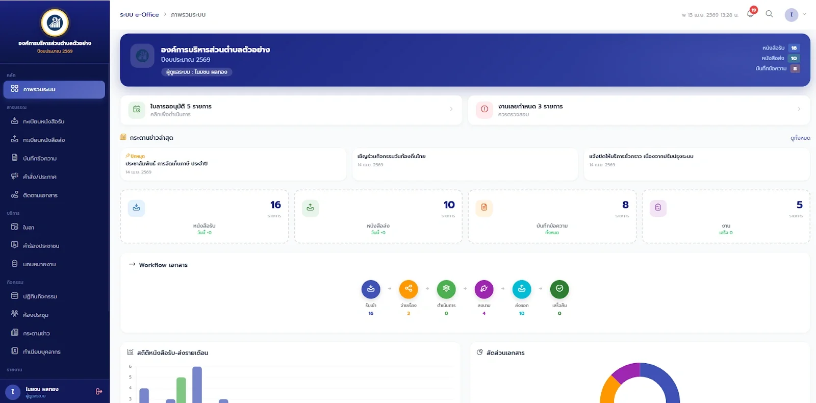
Task: Click the รับเข้า workflow step icon
Action: pos(371,289)
